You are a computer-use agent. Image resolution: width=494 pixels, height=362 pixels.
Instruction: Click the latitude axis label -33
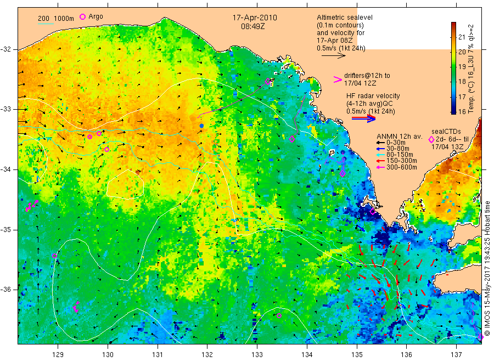pos(5,109)
